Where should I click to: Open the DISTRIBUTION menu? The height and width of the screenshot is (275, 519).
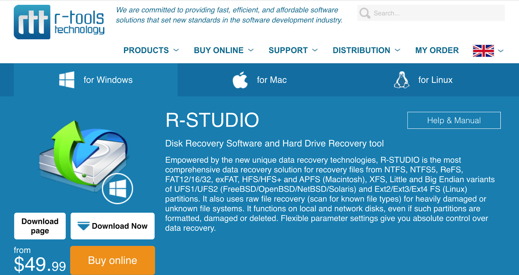361,50
